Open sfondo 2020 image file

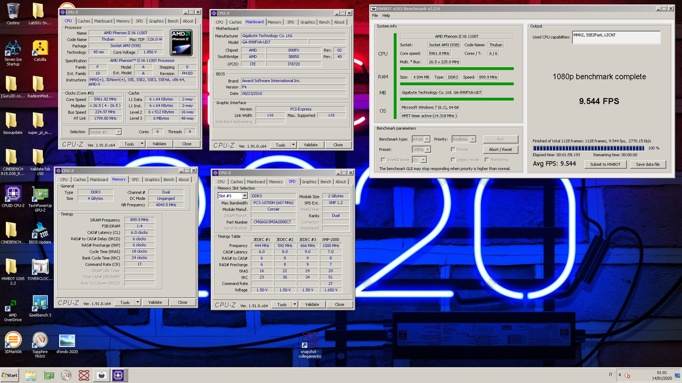pos(67,343)
